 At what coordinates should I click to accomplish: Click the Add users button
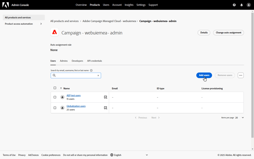pyautogui.click(x=204, y=75)
